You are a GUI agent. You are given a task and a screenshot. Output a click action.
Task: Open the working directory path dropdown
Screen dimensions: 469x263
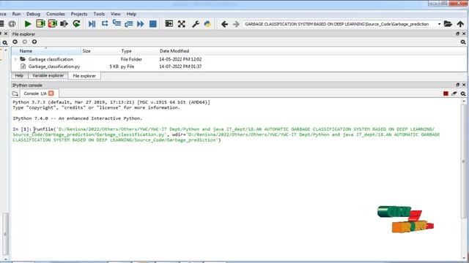[x=439, y=24]
